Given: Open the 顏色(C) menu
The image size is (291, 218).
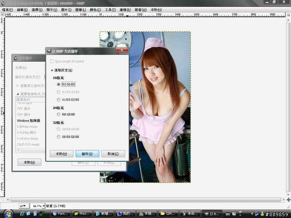Looking at the screenshot, I should [95, 10].
